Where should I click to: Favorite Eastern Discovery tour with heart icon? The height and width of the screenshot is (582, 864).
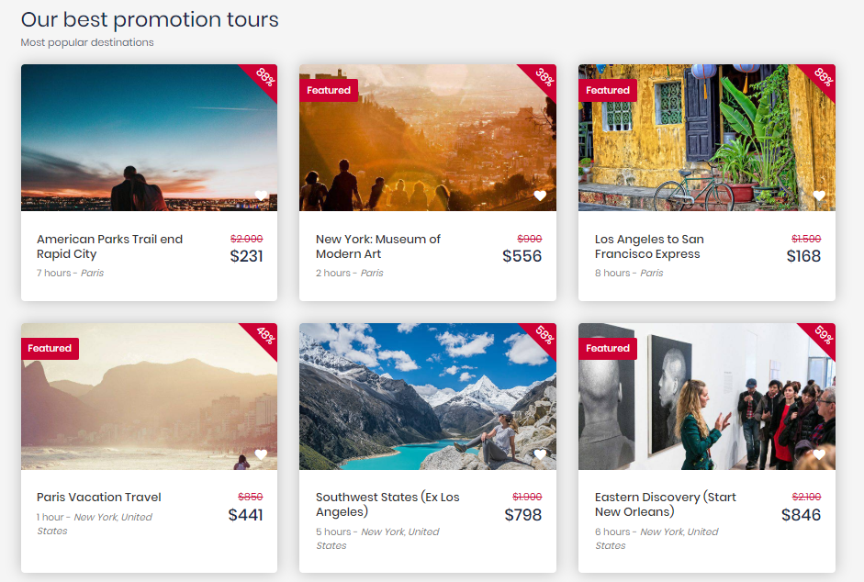[819, 454]
